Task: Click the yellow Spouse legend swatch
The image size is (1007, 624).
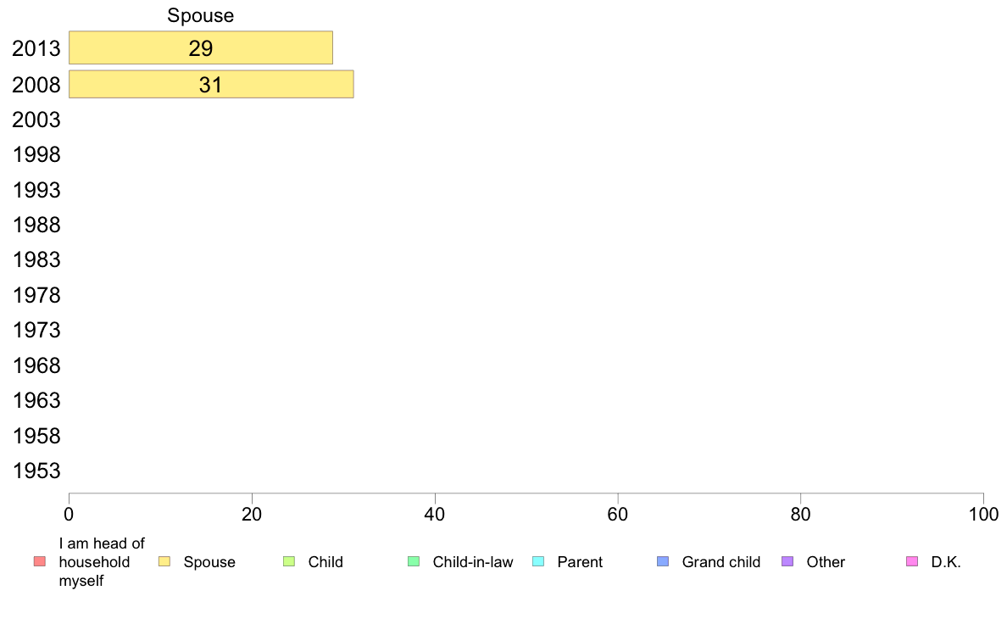Action: point(164,561)
